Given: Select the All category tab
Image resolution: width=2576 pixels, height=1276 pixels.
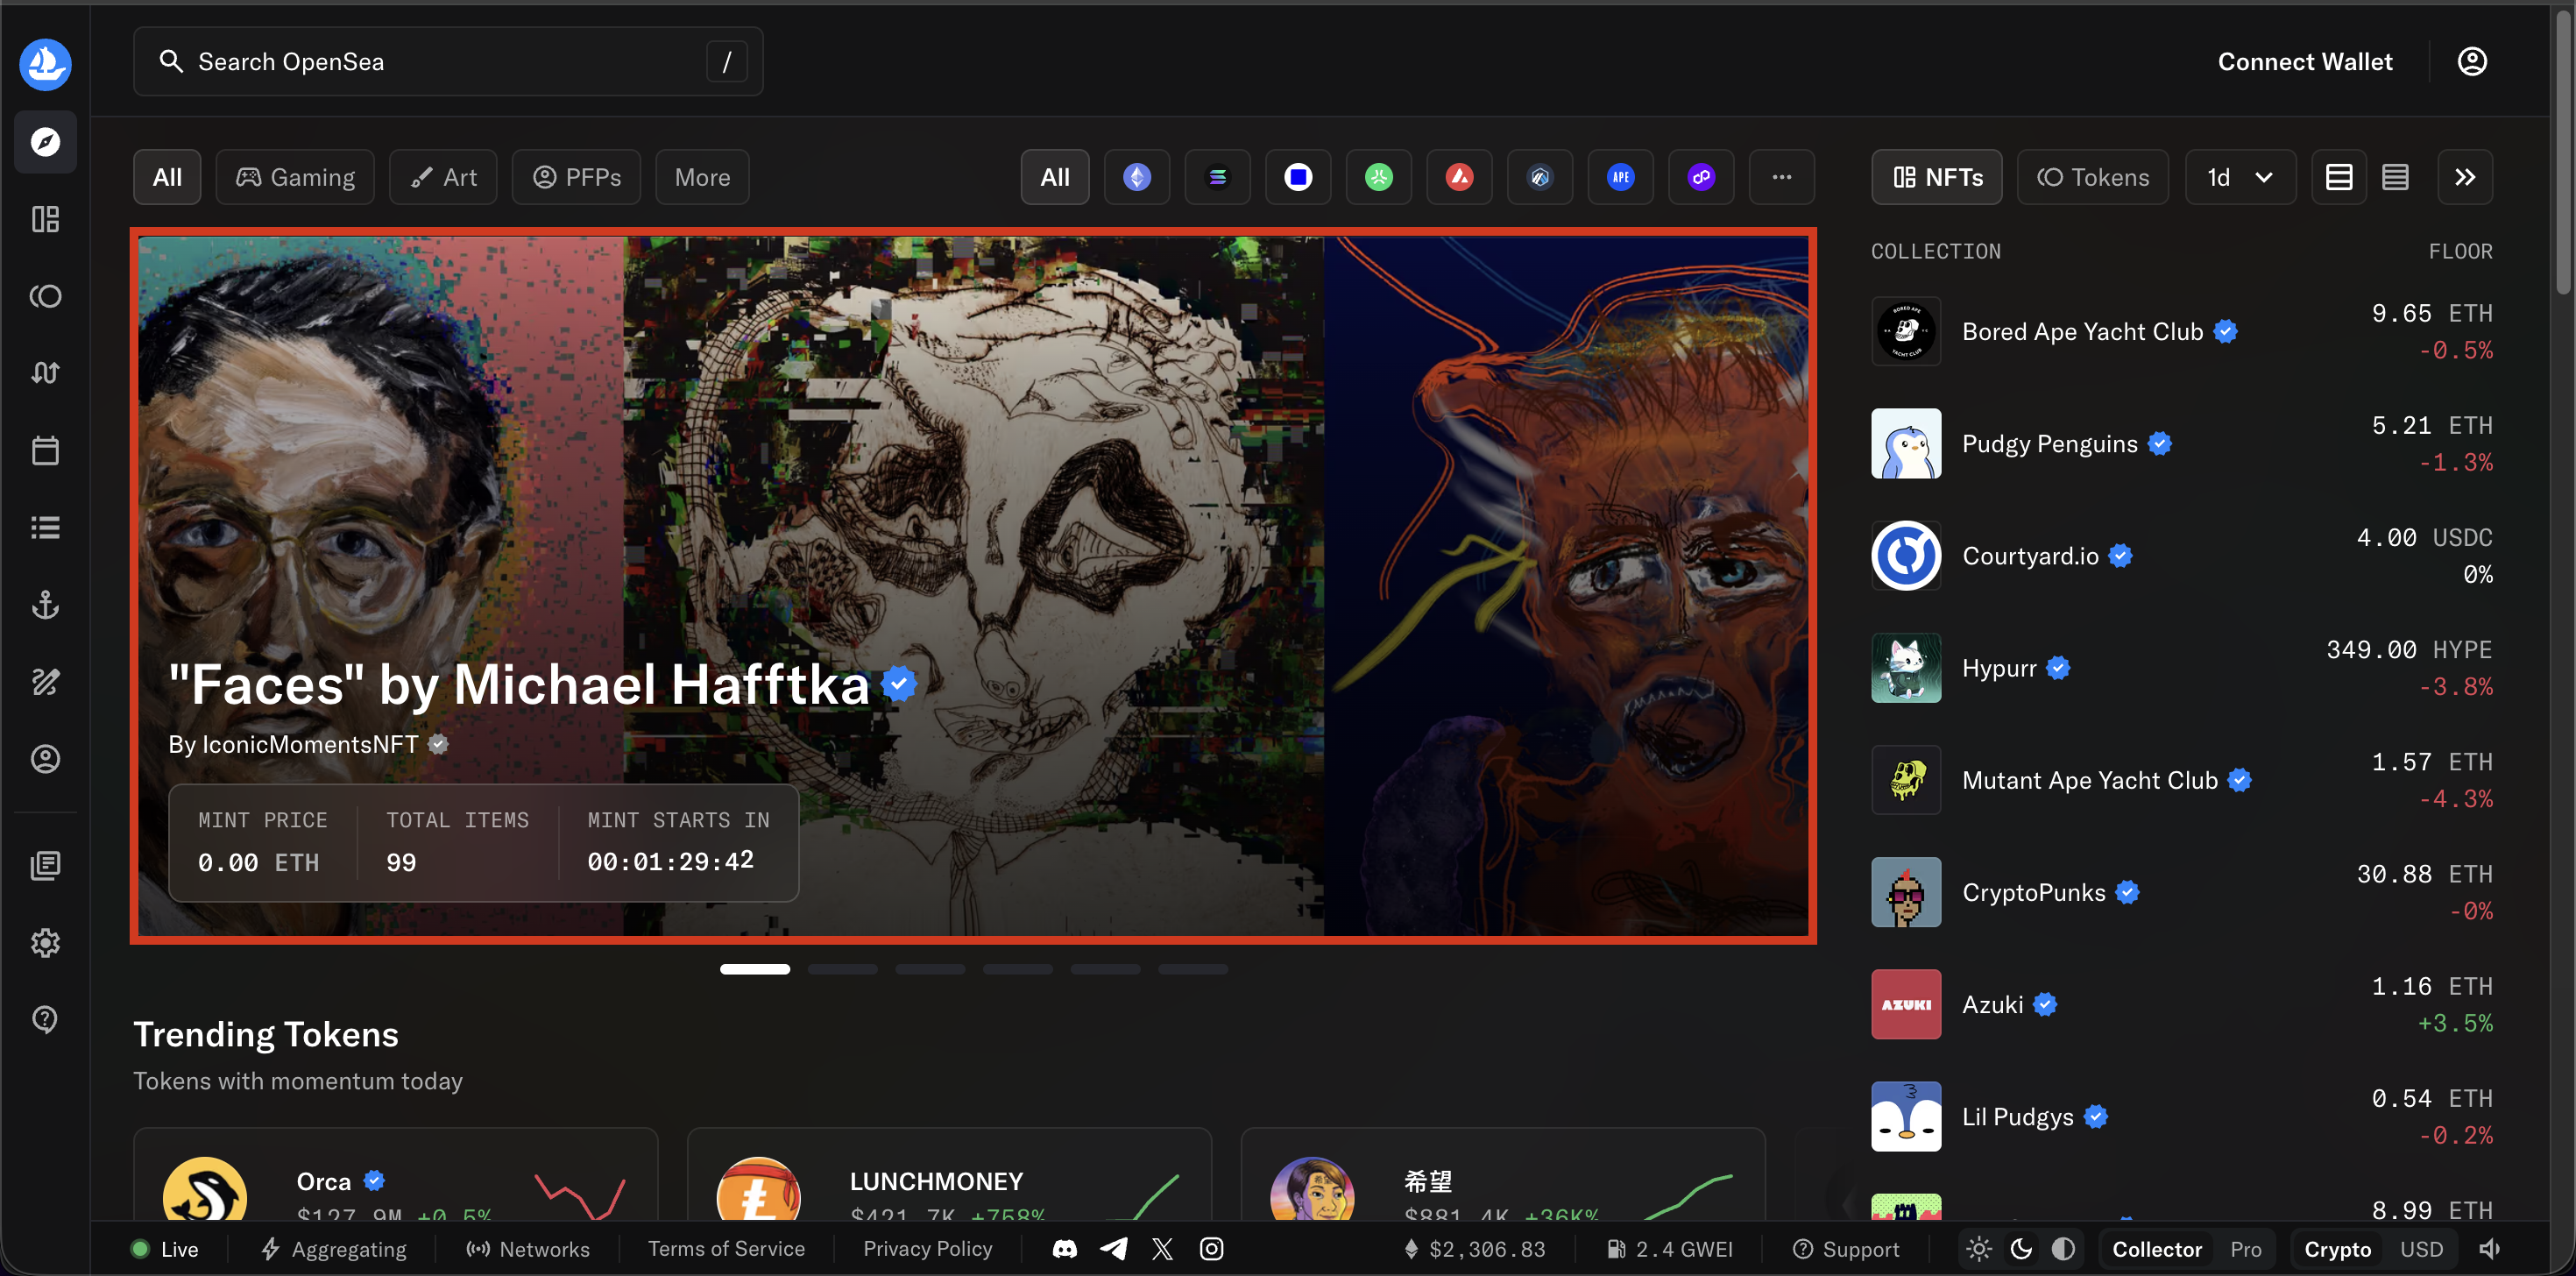Looking at the screenshot, I should (167, 177).
